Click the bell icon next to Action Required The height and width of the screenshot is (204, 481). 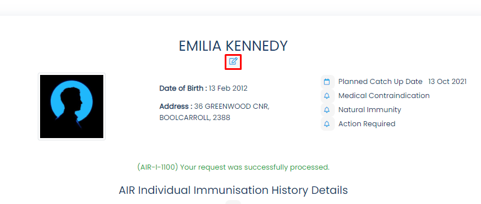(x=327, y=124)
